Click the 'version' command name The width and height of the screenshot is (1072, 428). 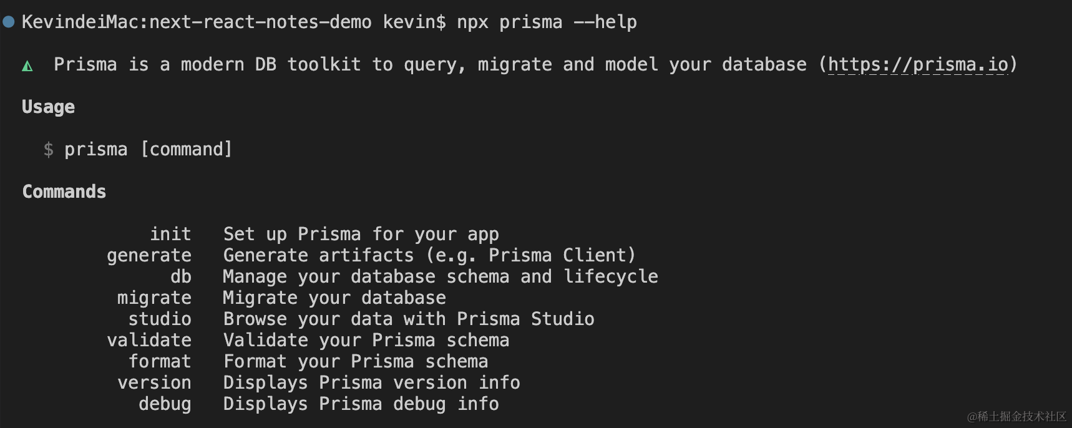coord(154,382)
